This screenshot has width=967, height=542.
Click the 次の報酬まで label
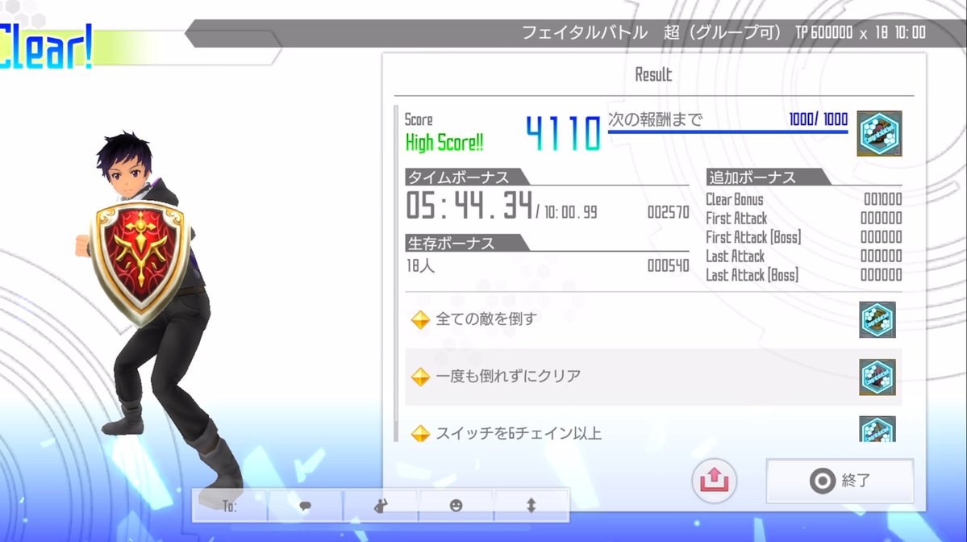pos(655,119)
